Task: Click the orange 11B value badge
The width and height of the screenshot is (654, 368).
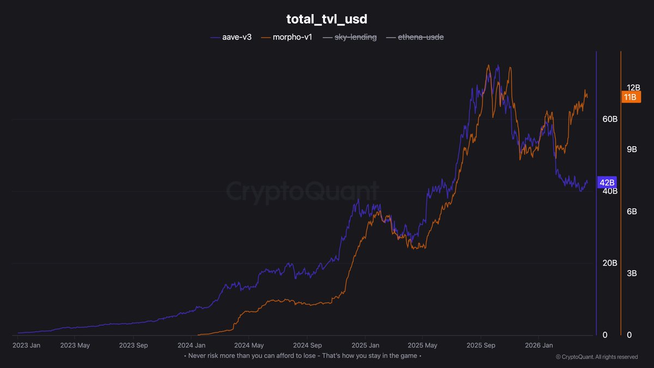Action: (630, 97)
